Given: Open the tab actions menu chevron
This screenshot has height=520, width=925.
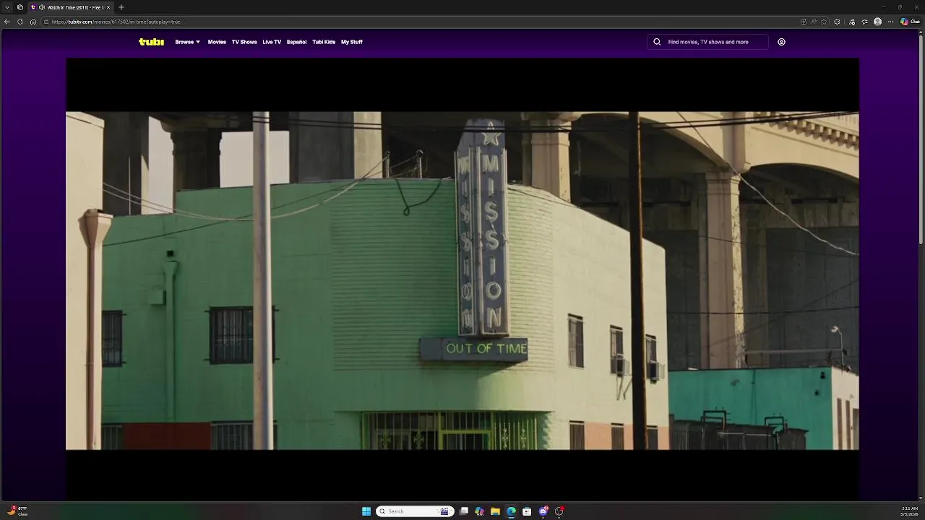Looking at the screenshot, I should 7,7.
